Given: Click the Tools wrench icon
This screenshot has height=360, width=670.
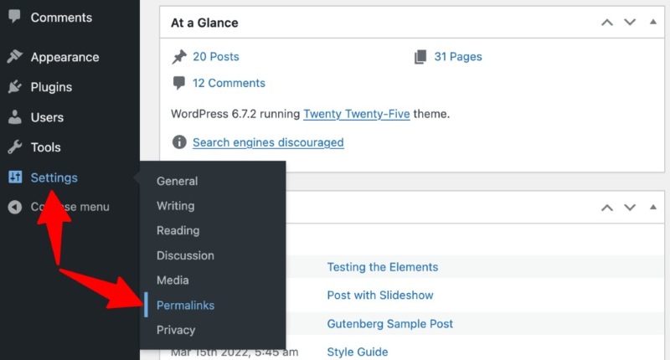Looking at the screenshot, I should pos(14,147).
